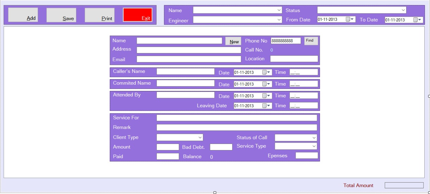Open the Engineer dropdown list
This screenshot has width=430, height=194.
(279, 20)
